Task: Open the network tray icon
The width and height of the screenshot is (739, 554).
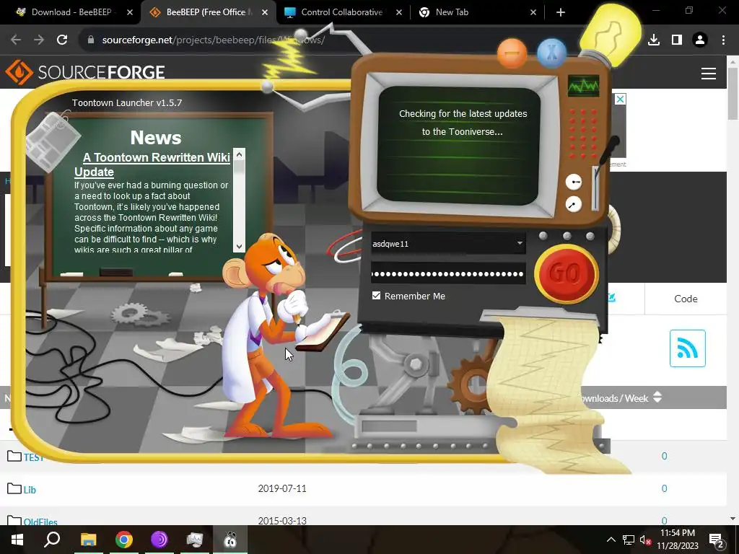Action: click(x=629, y=540)
